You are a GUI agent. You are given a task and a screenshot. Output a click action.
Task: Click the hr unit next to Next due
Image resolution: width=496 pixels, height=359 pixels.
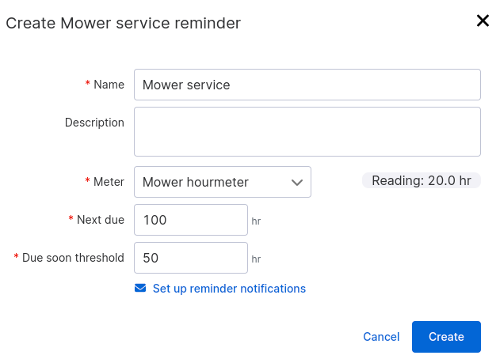256,221
